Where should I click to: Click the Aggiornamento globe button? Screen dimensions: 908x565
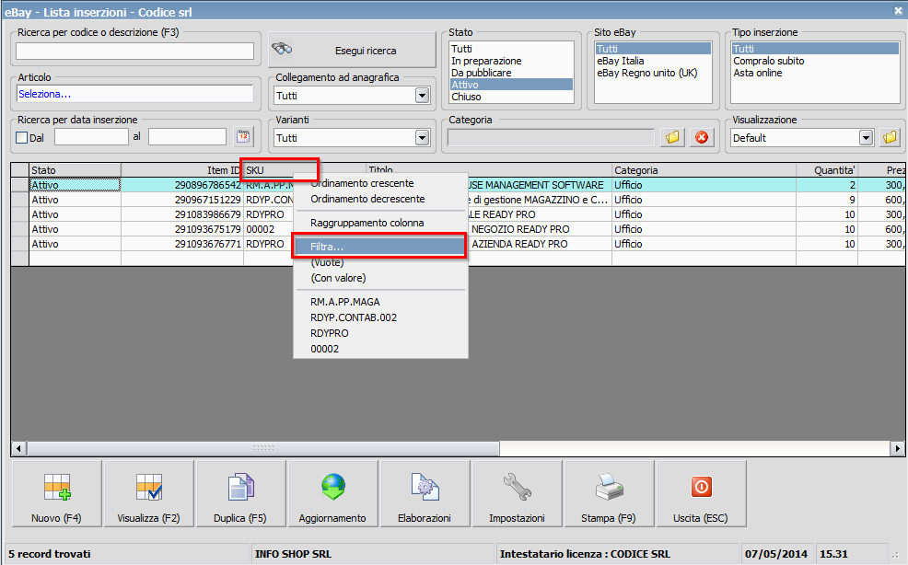333,494
